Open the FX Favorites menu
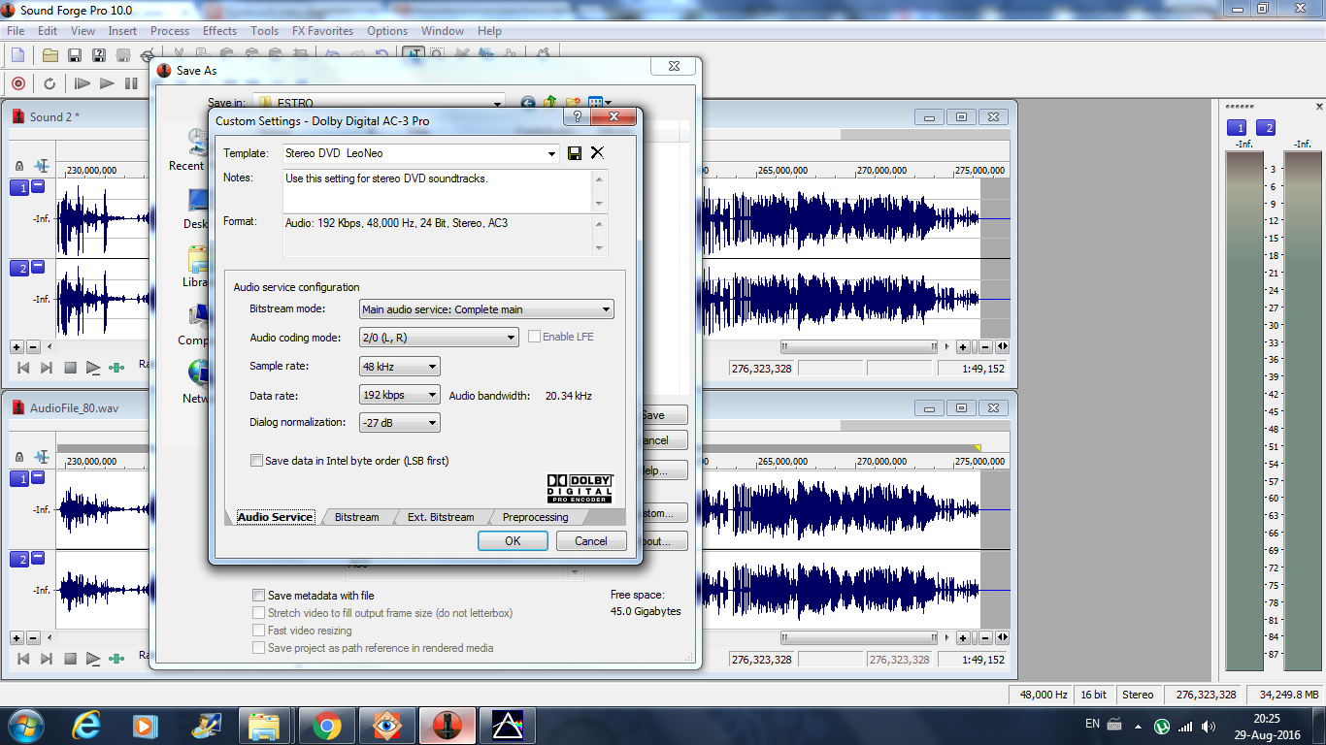Screen dimensions: 1326x745 pyautogui.click(x=322, y=31)
